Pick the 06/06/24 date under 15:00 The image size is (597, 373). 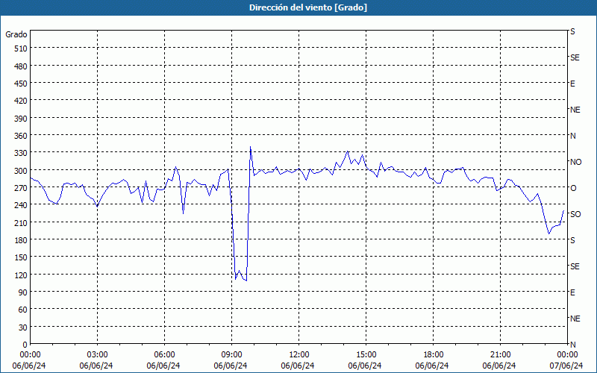365,366
